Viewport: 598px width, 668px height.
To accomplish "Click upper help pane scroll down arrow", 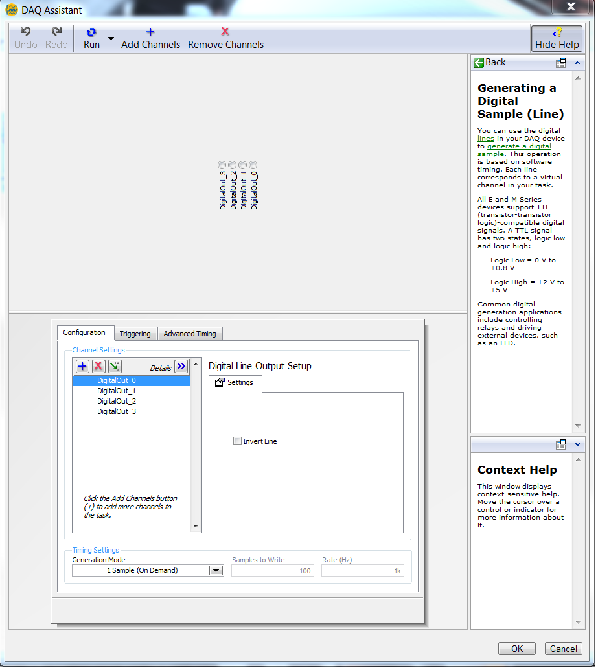I will (x=578, y=426).
